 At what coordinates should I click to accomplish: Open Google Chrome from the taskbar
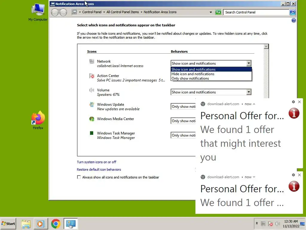(x=56, y=224)
